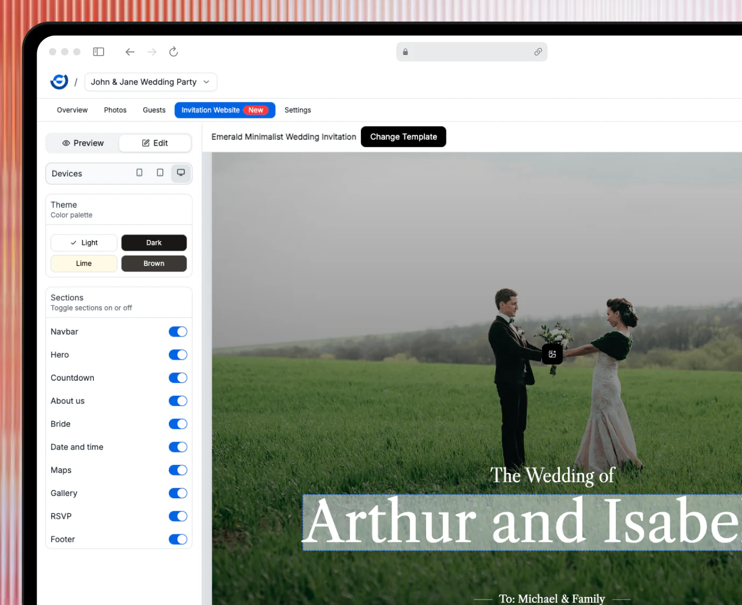Click the blue app logo icon
The image size is (742, 605).
[x=59, y=81]
